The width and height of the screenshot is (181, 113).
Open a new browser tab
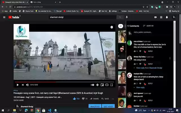point(60,2)
